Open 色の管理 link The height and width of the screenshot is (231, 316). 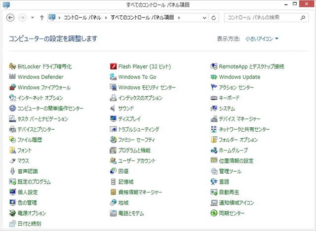(x=27, y=202)
